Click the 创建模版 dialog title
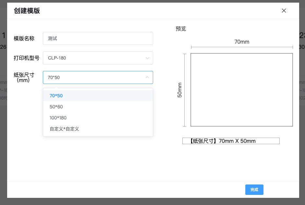 coord(27,11)
